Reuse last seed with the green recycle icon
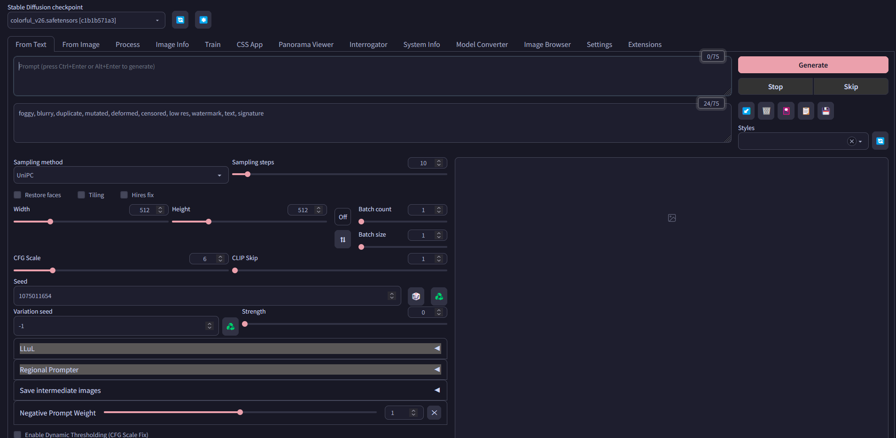The height and width of the screenshot is (438, 896). [438, 296]
